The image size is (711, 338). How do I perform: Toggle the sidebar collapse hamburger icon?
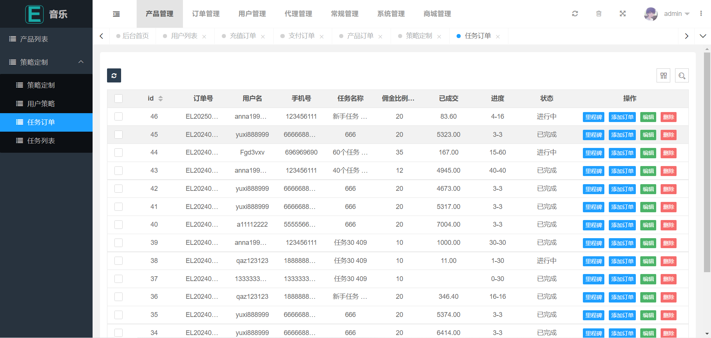116,14
